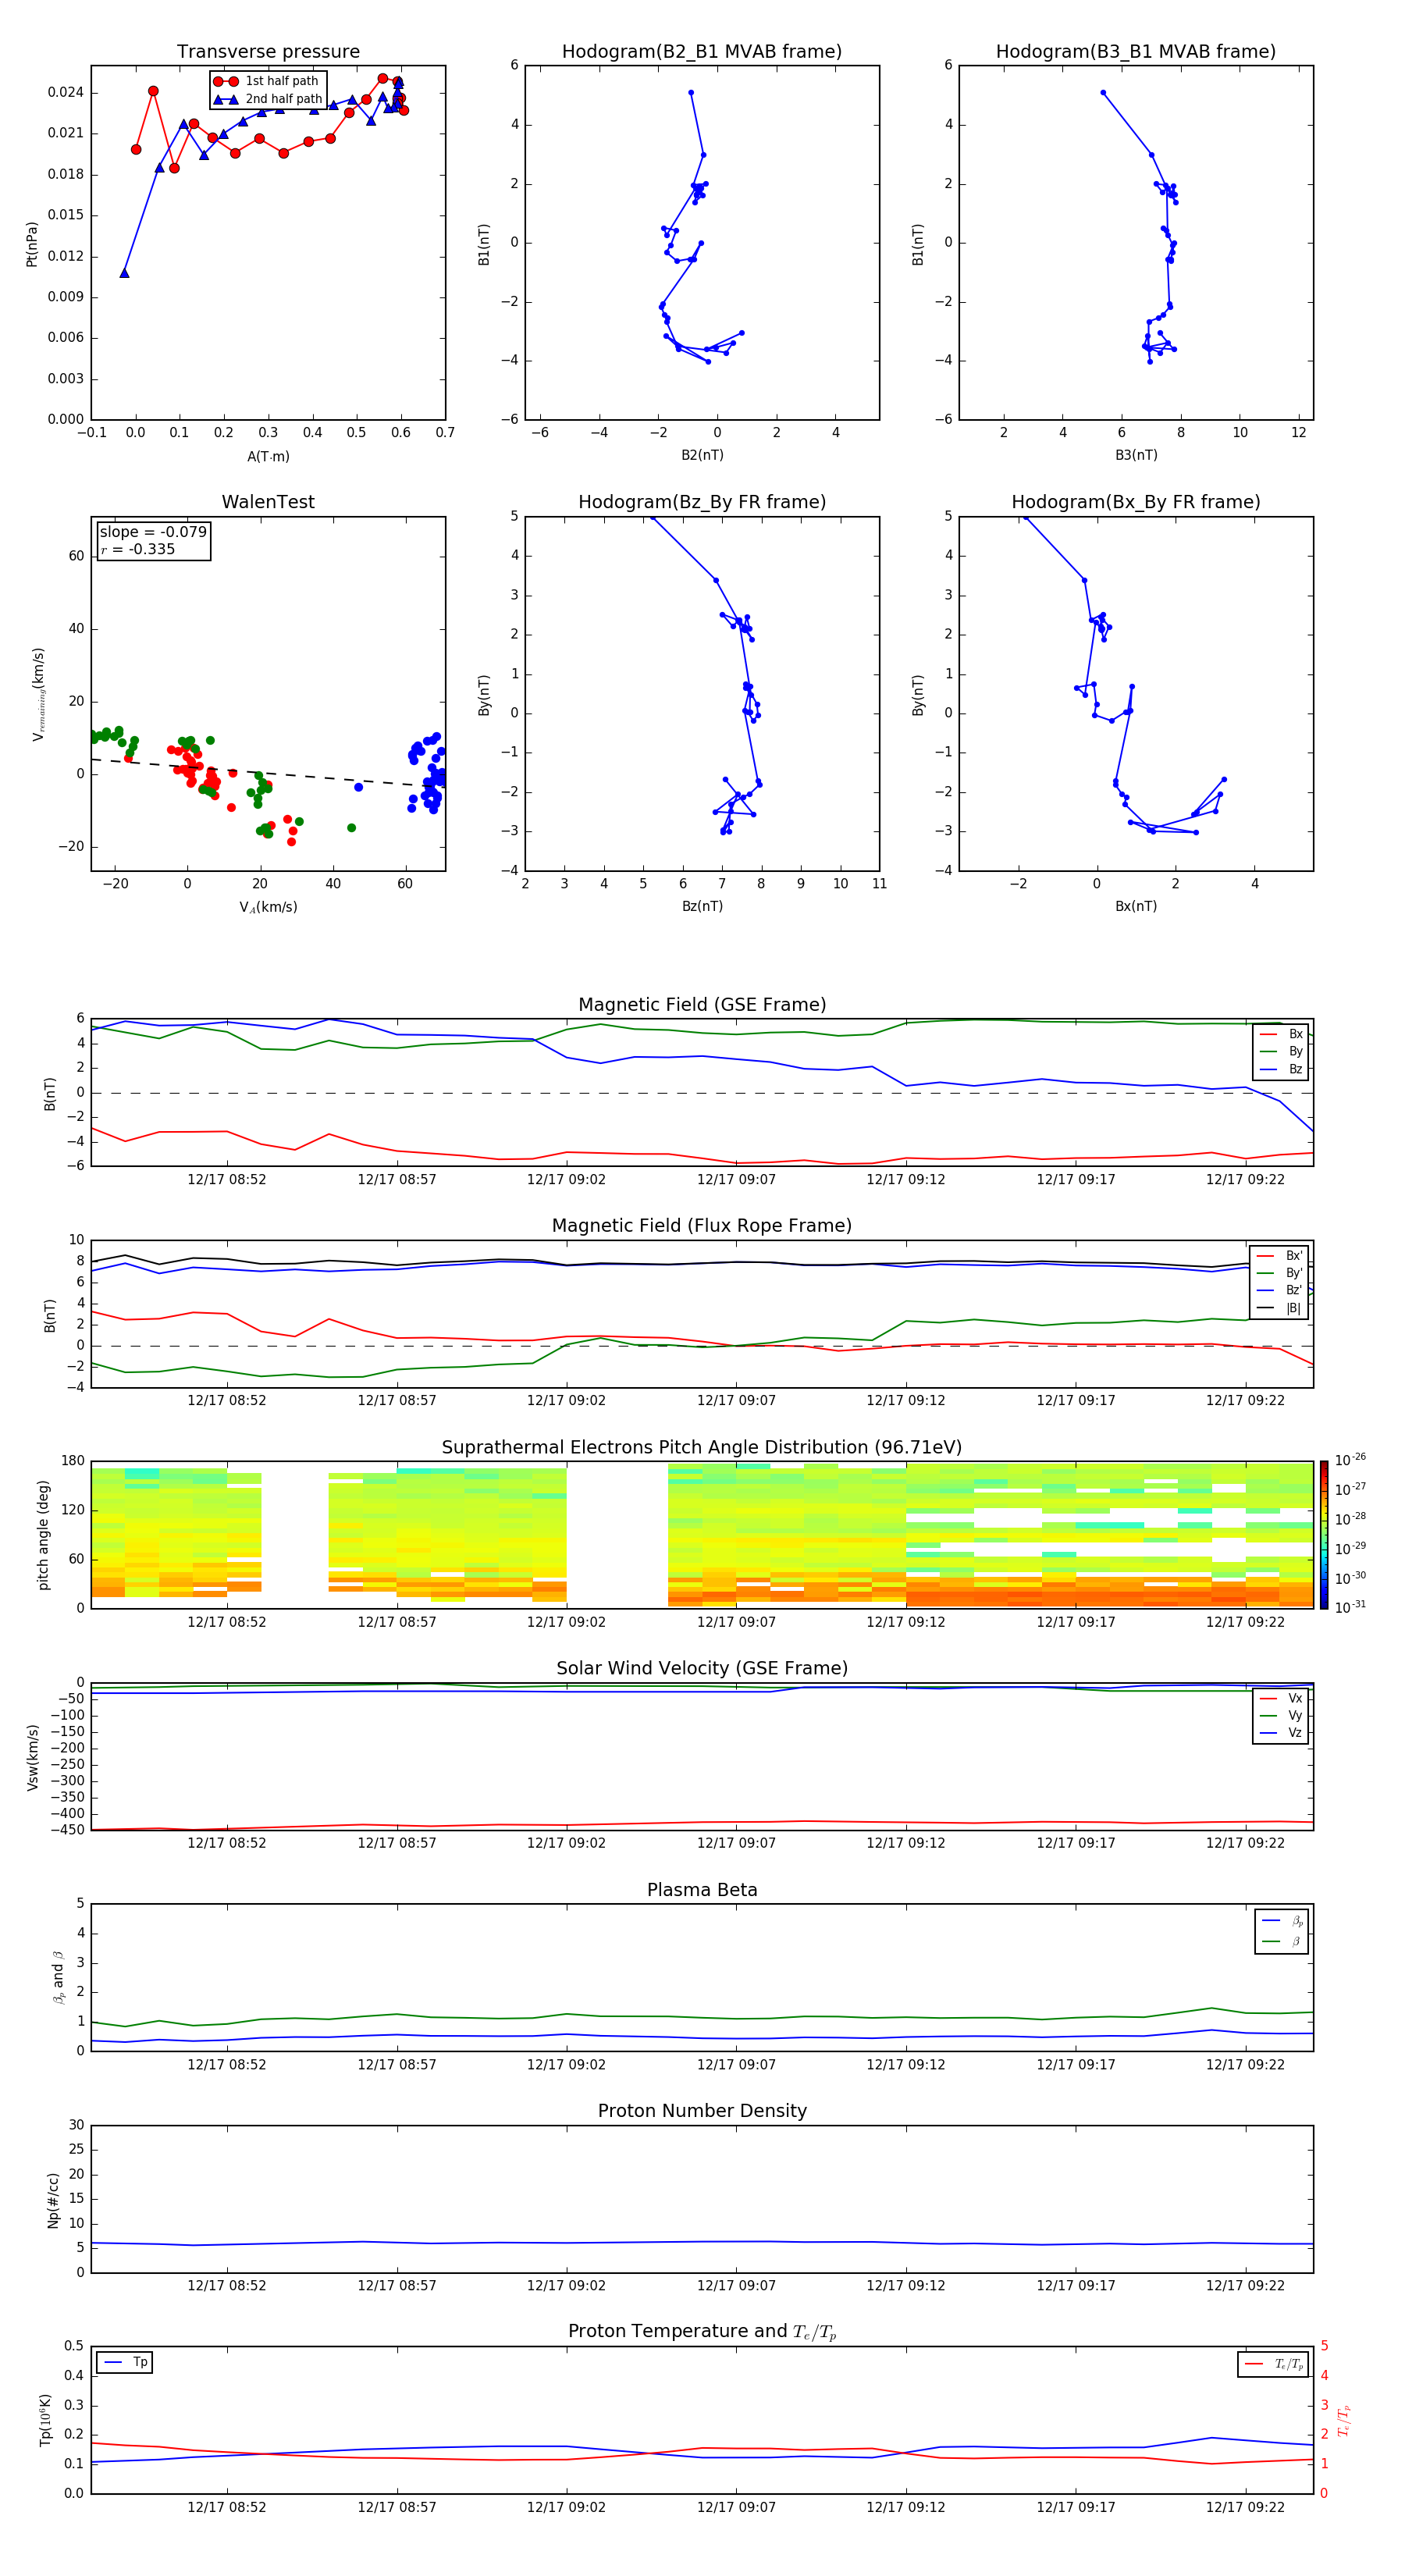Click the 'A(T·m)' x-axis label
The width and height of the screenshot is (1405, 2576).
coord(268,456)
